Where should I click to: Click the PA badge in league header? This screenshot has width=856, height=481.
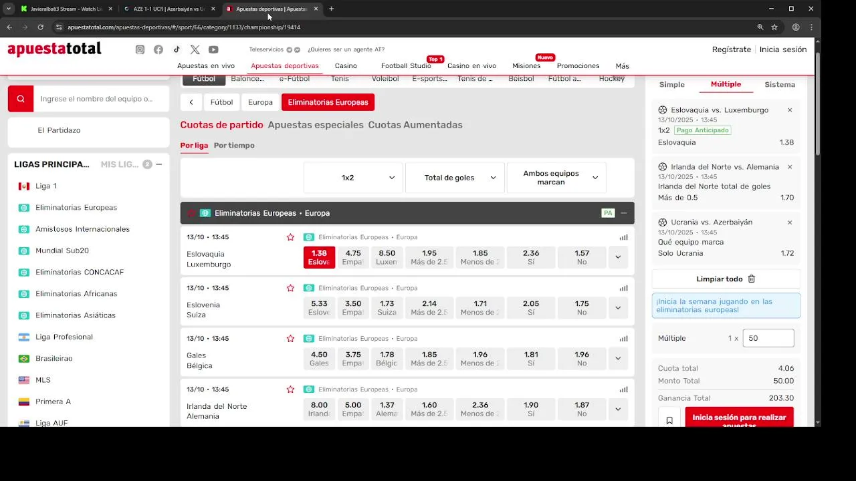pos(608,213)
